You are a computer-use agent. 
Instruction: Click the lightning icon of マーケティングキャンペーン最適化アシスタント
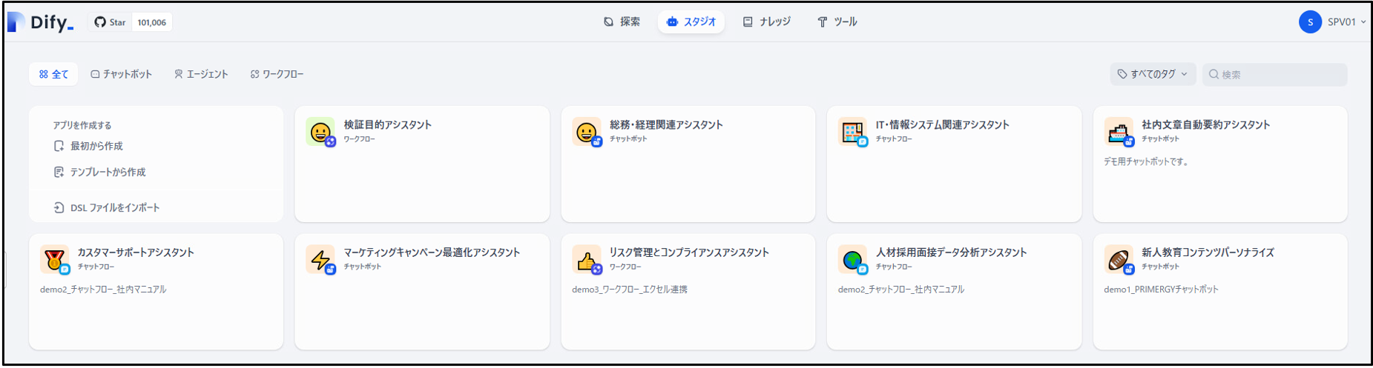coord(320,260)
